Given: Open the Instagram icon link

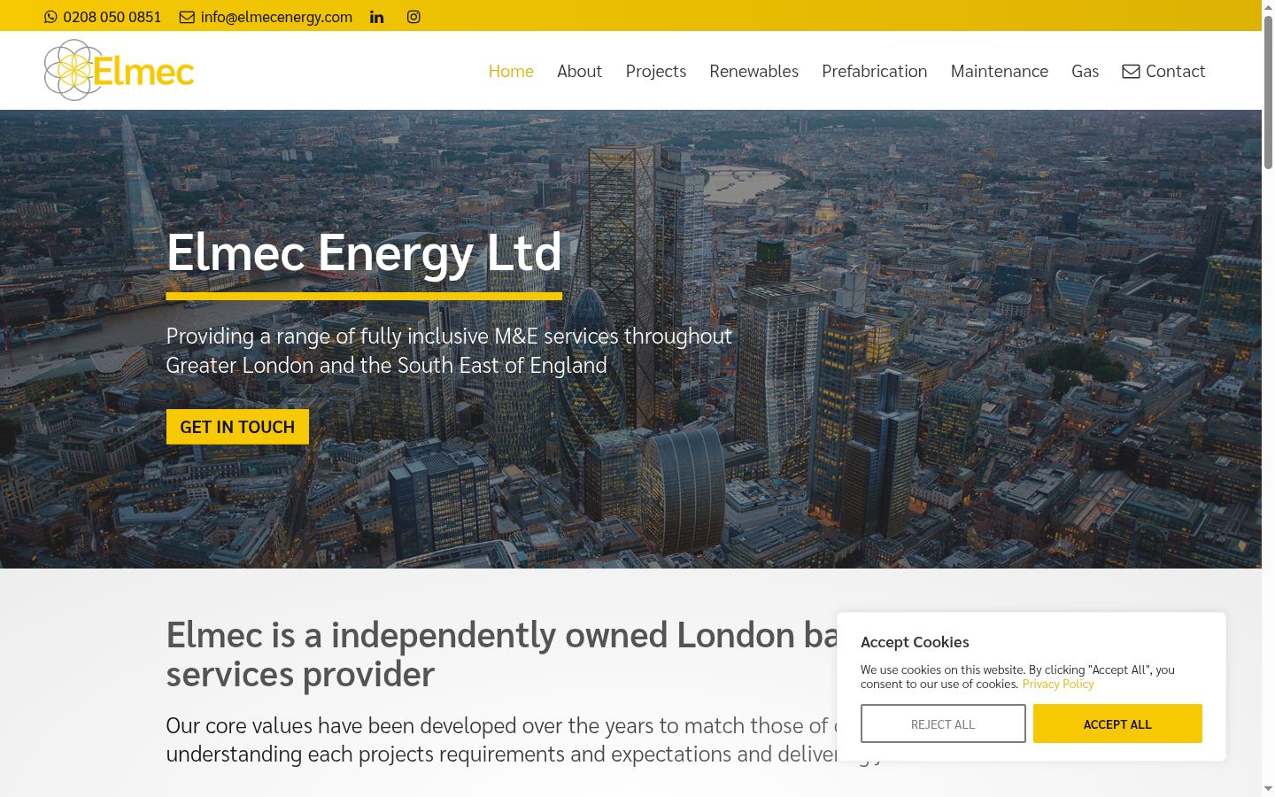Looking at the screenshot, I should click(x=413, y=17).
